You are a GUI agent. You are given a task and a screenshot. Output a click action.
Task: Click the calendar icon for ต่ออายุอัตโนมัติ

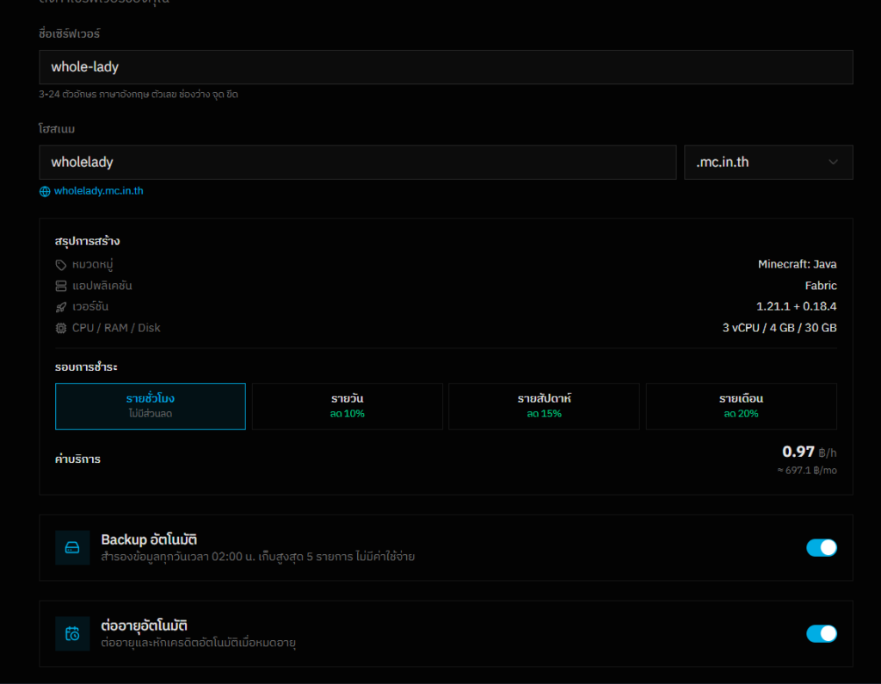click(x=72, y=633)
